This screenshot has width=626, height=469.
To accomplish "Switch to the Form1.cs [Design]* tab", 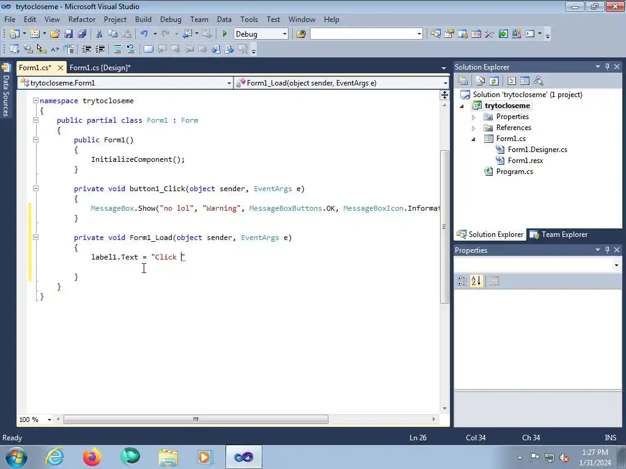I will point(100,68).
